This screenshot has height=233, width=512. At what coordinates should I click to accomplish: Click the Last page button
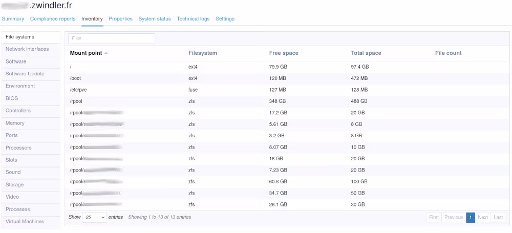[498, 218]
